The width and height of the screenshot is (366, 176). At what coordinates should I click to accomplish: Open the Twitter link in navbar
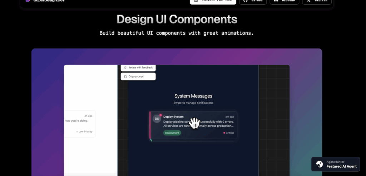[317, 1]
